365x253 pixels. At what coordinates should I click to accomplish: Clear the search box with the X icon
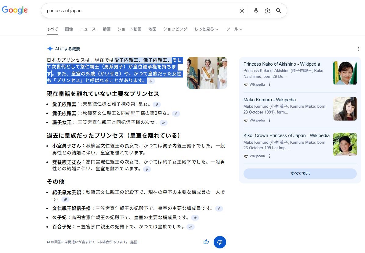click(242, 11)
